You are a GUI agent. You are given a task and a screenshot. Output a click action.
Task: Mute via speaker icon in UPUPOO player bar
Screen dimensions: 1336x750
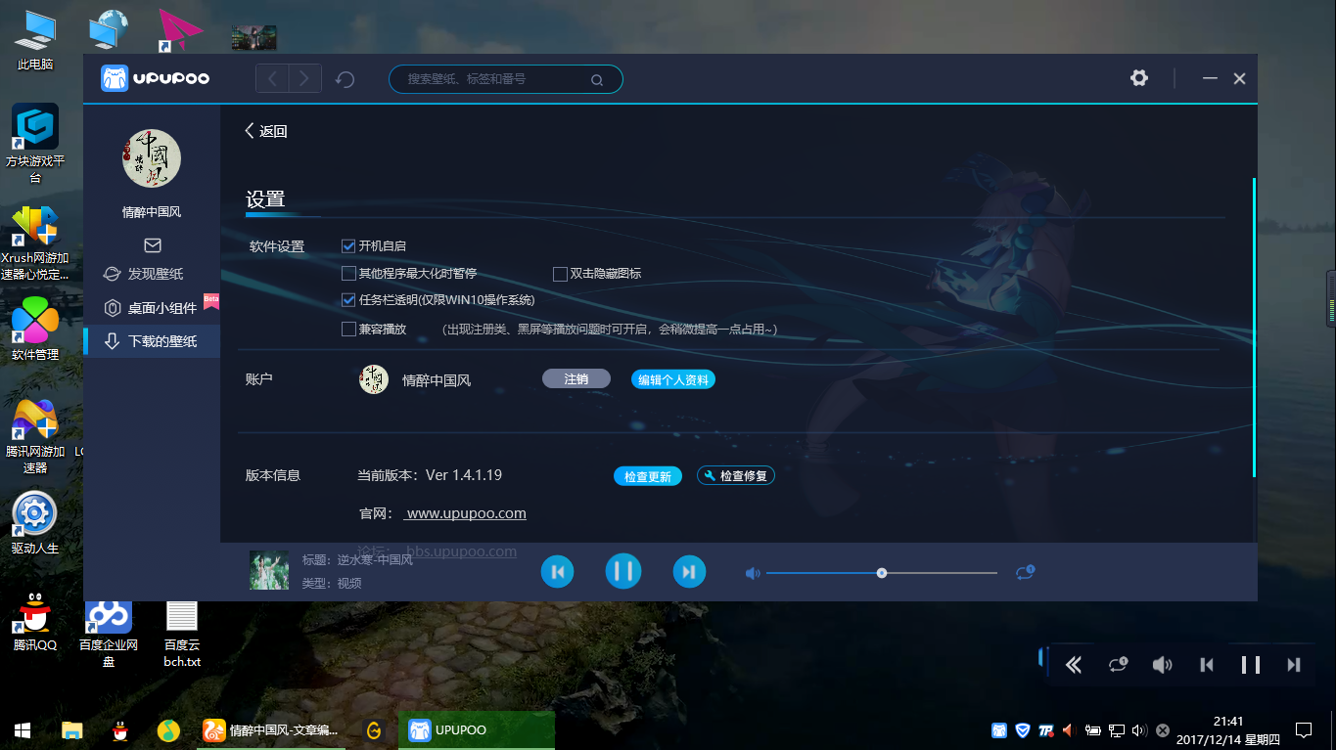(x=752, y=574)
